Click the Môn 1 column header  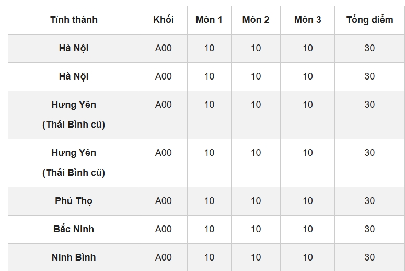pyautogui.click(x=209, y=20)
